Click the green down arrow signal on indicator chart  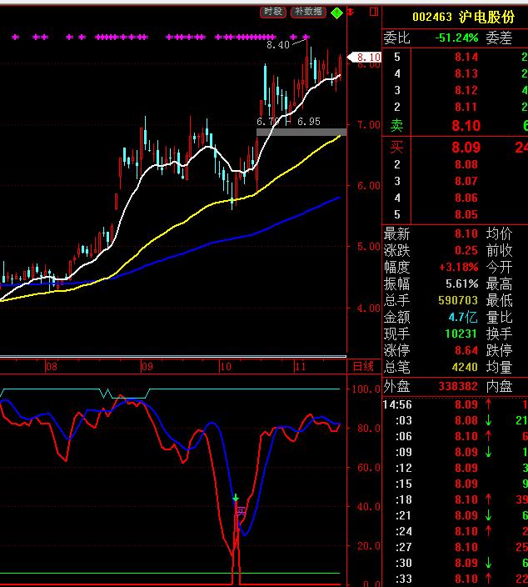click(236, 498)
